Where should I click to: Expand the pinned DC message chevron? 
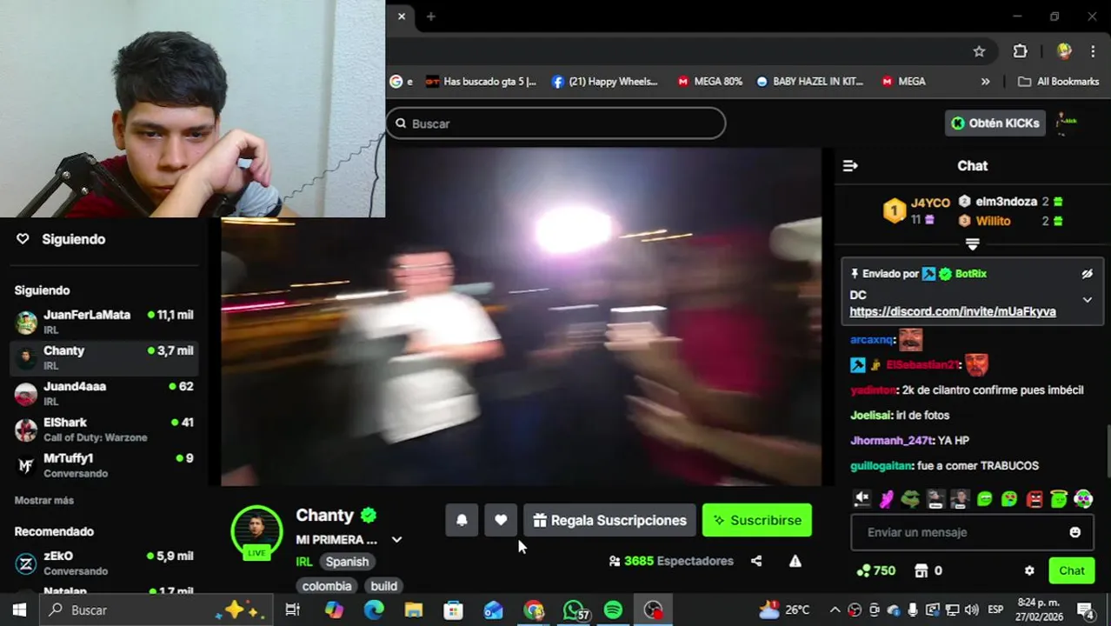pos(1087,300)
